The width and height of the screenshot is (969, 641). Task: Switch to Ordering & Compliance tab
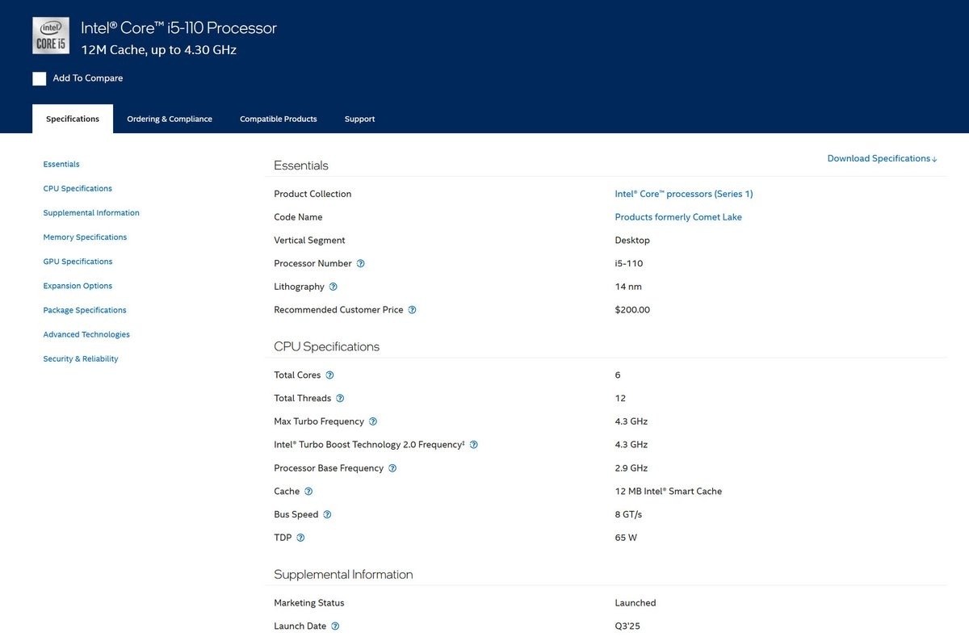[170, 119]
